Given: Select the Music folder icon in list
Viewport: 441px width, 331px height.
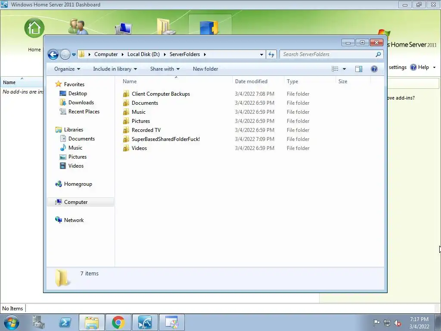Looking at the screenshot, I should point(126,112).
